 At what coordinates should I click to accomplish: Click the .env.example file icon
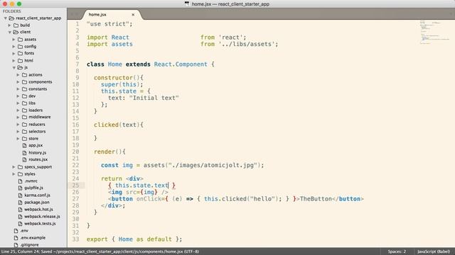[16, 238]
